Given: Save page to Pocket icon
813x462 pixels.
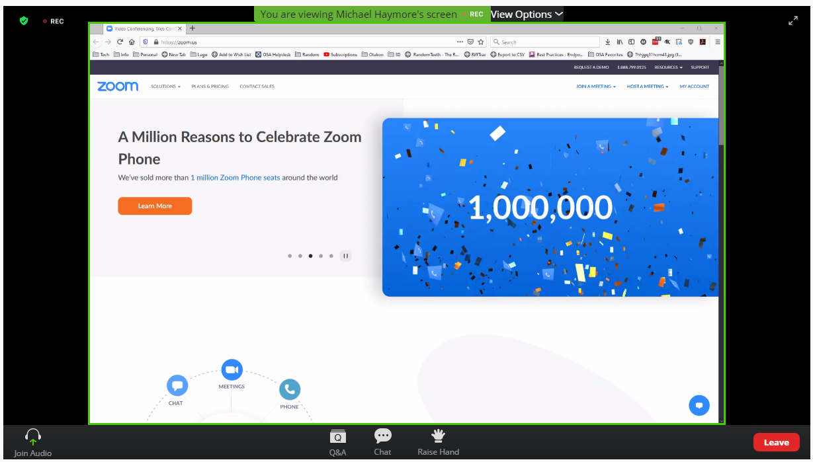Looking at the screenshot, I should (x=470, y=42).
